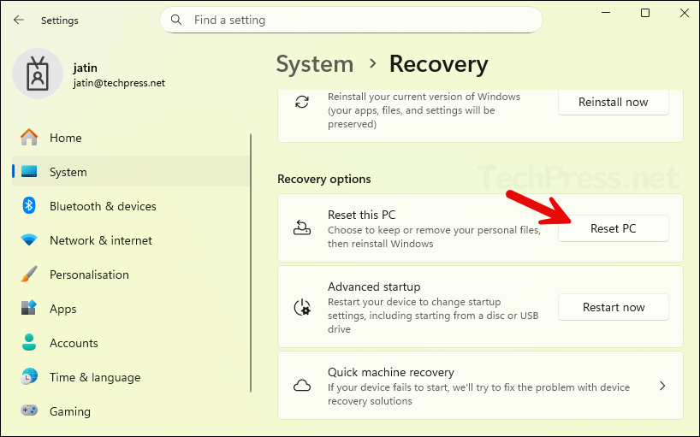
Task: Select the Accounts person icon
Action: 29,343
